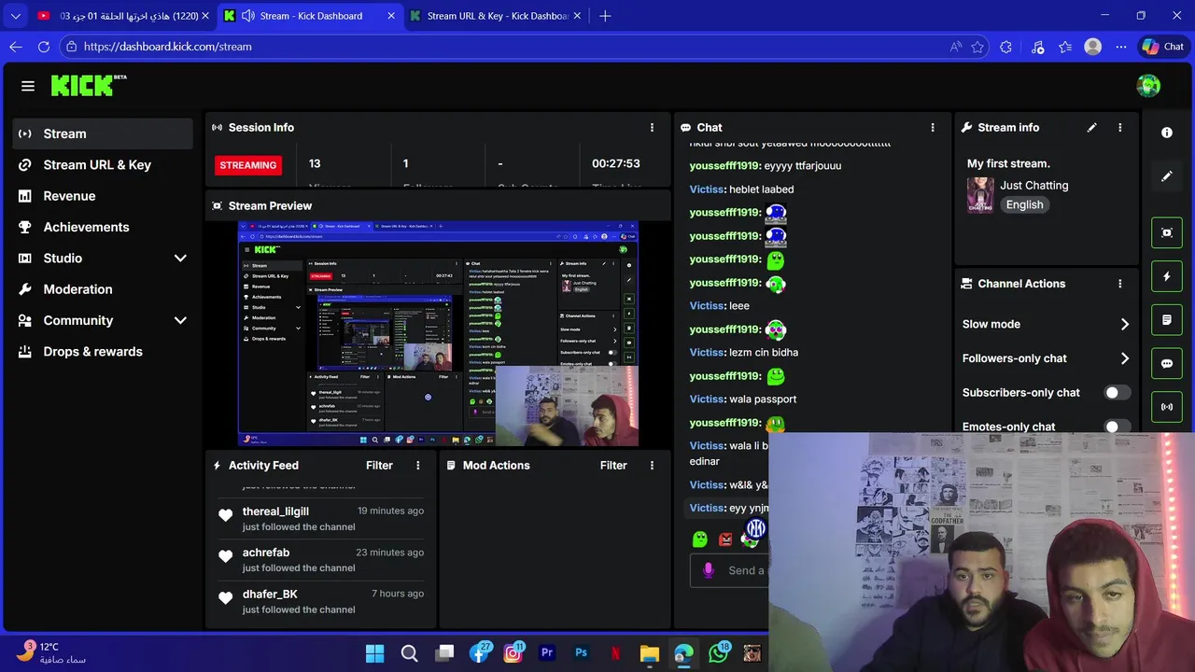Toggle Subscribers-only chat switch
The image size is (1195, 672).
click(x=1117, y=393)
